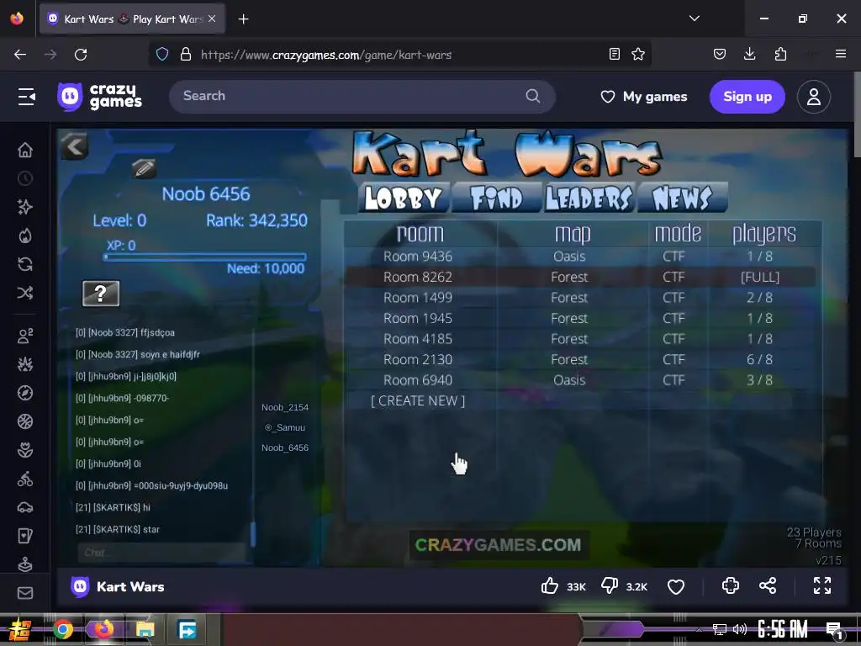Open the Bike games sidebar icon

pos(25,479)
